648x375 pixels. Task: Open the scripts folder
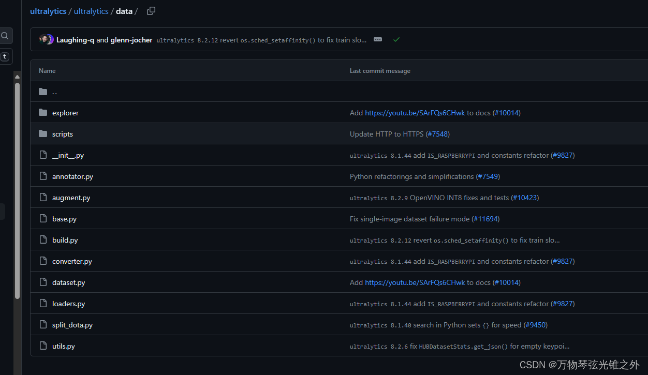click(63, 134)
